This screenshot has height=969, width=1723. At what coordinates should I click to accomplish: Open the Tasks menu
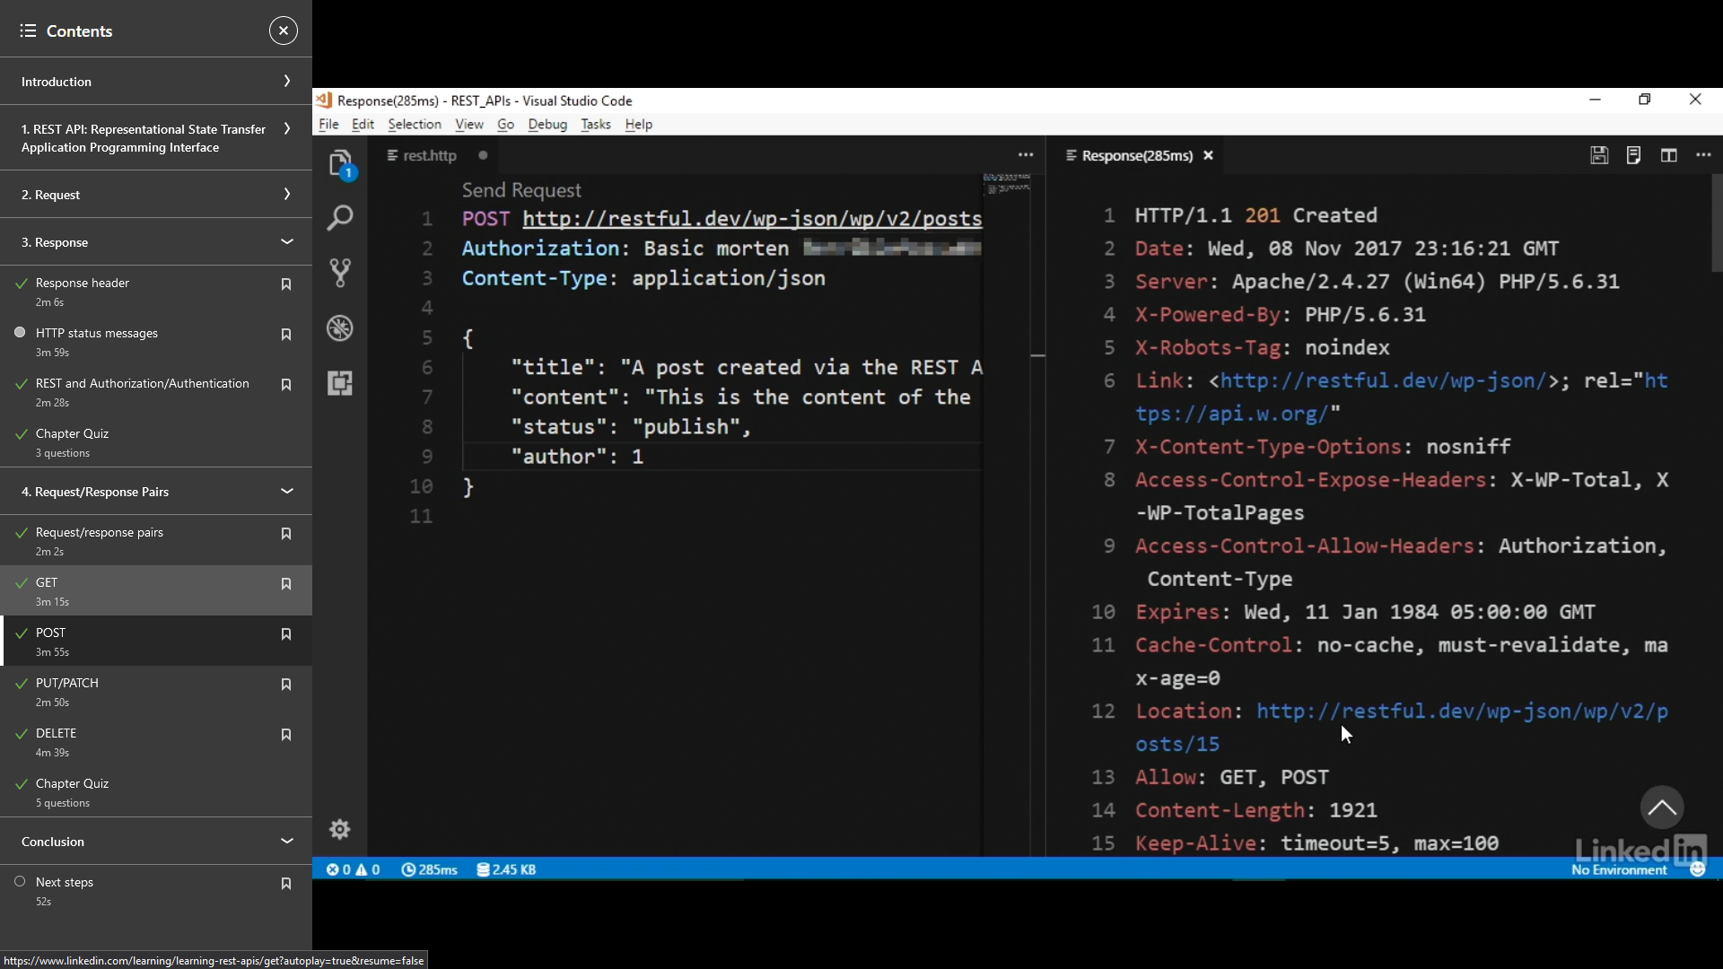[596, 125]
